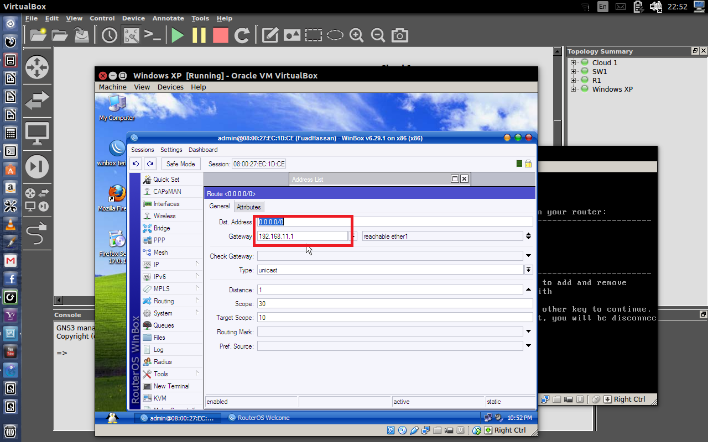Click the zoom out magnifier icon
This screenshot has width=708, height=442.
tap(378, 35)
